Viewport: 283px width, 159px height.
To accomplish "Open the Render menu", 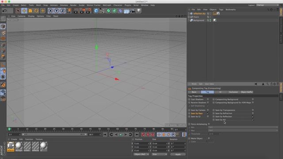I will (73, 5).
